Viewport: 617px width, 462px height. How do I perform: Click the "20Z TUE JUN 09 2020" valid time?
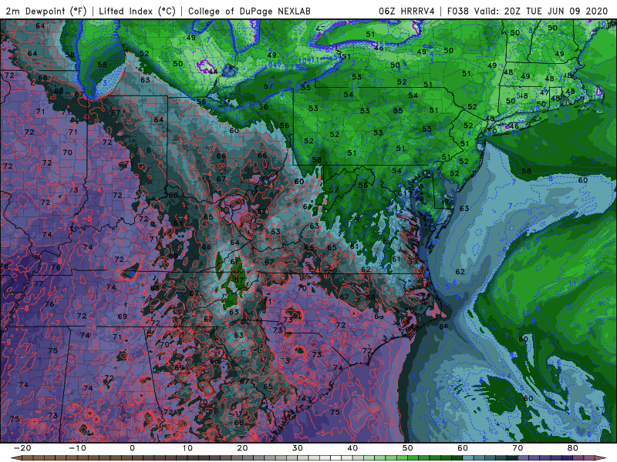click(556, 11)
